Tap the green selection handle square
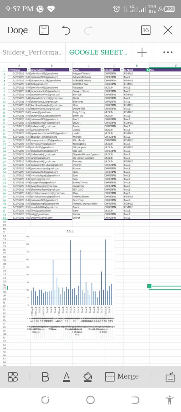Screen dimensions: 181x412 [149, 286]
